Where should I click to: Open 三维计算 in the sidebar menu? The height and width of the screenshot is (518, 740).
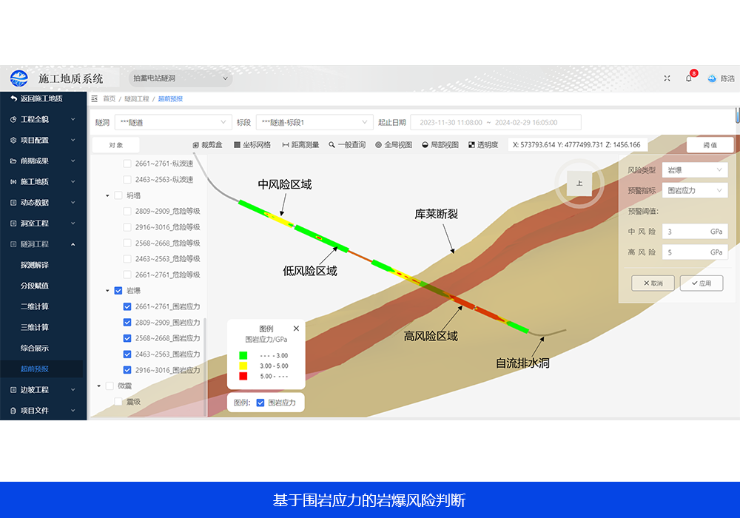(x=35, y=327)
